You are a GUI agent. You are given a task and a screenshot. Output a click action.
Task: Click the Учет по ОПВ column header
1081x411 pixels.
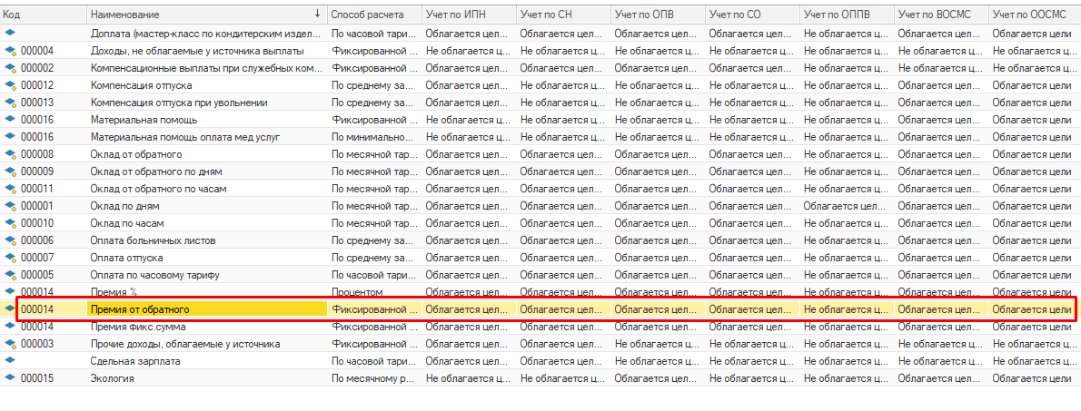(x=659, y=14)
